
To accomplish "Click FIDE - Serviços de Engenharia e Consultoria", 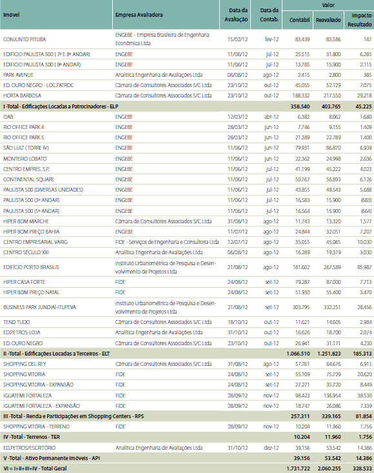I will pos(167,242).
